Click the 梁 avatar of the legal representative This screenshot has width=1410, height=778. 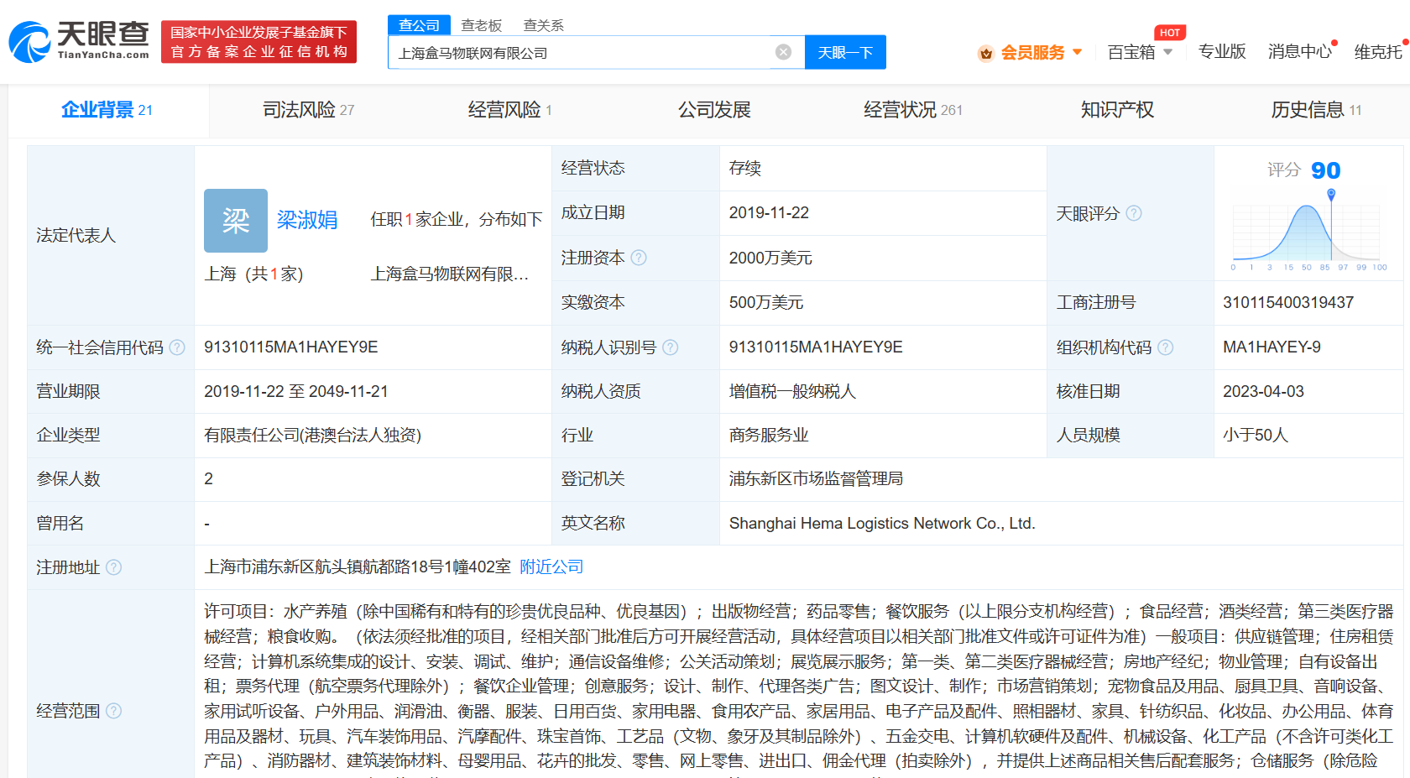(235, 220)
